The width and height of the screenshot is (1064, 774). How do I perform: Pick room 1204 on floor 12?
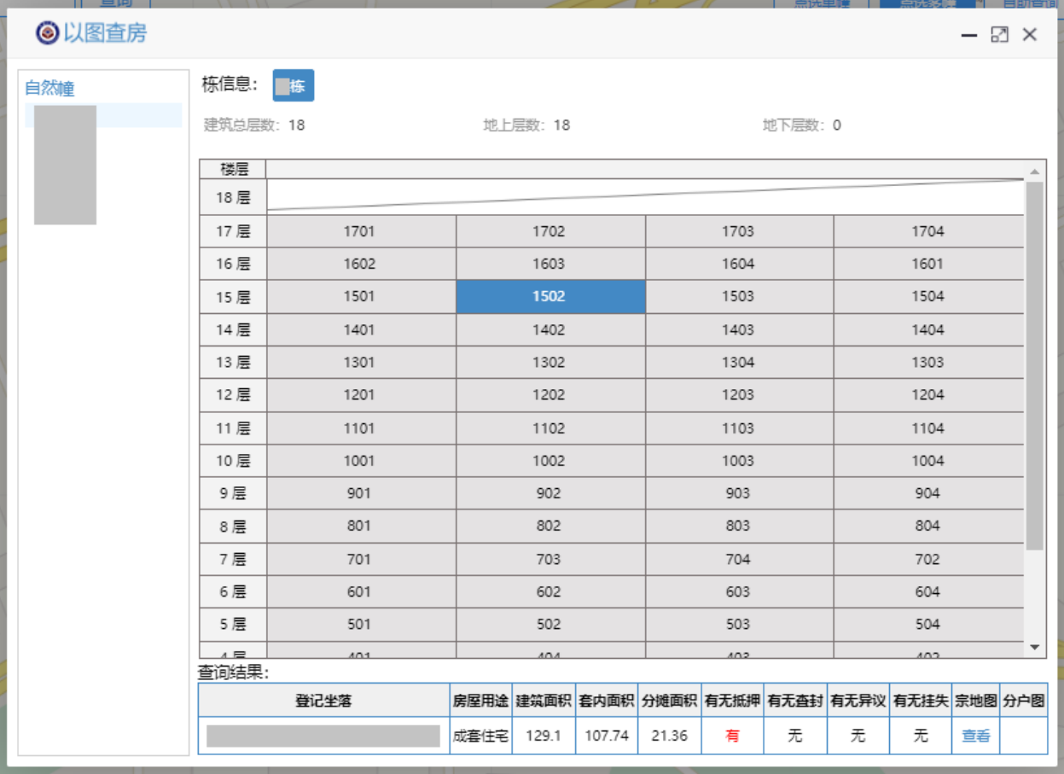[927, 394]
